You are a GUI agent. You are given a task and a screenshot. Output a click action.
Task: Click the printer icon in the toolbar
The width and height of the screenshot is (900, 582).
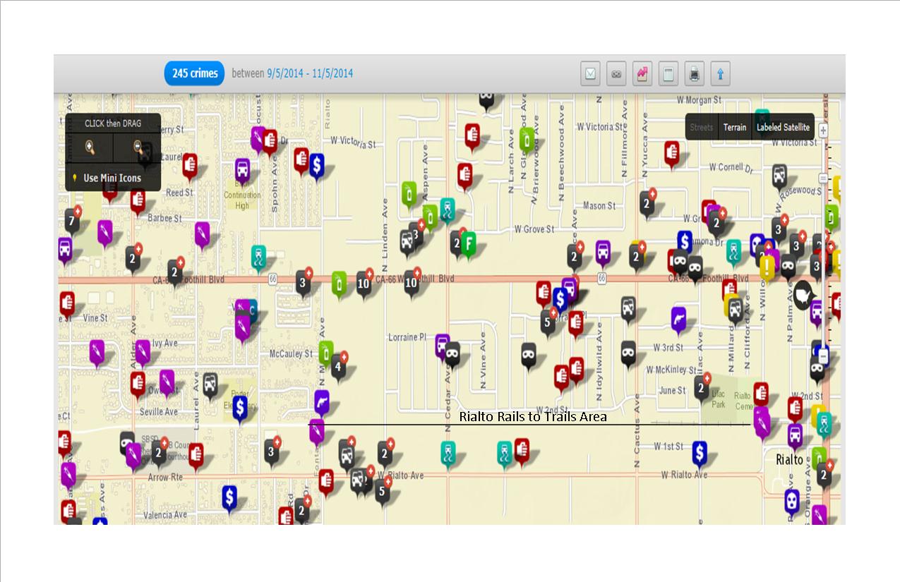tap(695, 73)
